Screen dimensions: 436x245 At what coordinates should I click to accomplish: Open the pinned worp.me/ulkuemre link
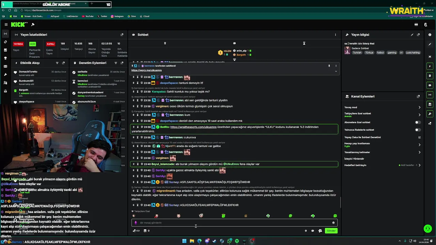point(146,70)
